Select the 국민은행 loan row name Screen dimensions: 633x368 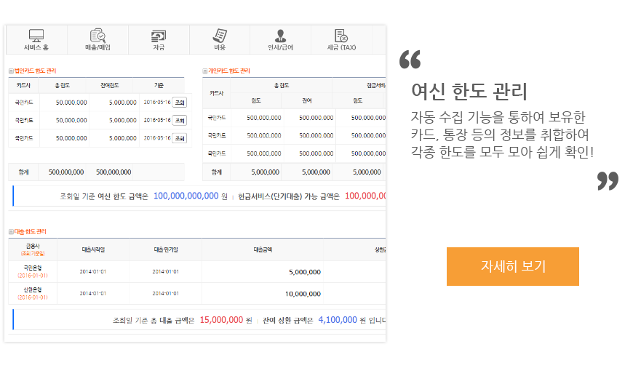pos(33,268)
